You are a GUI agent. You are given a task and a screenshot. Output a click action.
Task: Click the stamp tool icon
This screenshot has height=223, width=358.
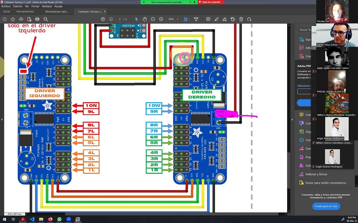233,19
